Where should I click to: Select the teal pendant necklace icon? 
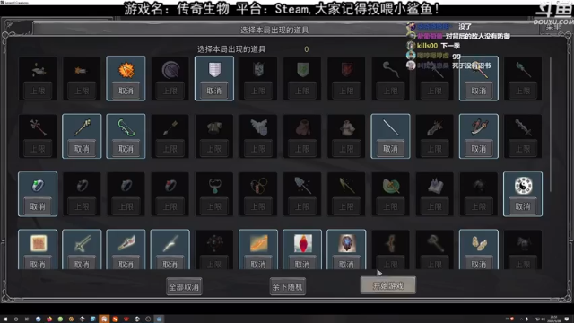tap(214, 186)
